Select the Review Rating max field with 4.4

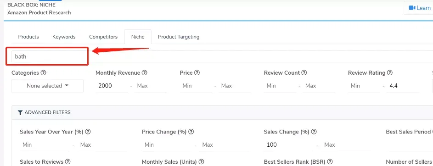click(x=403, y=86)
